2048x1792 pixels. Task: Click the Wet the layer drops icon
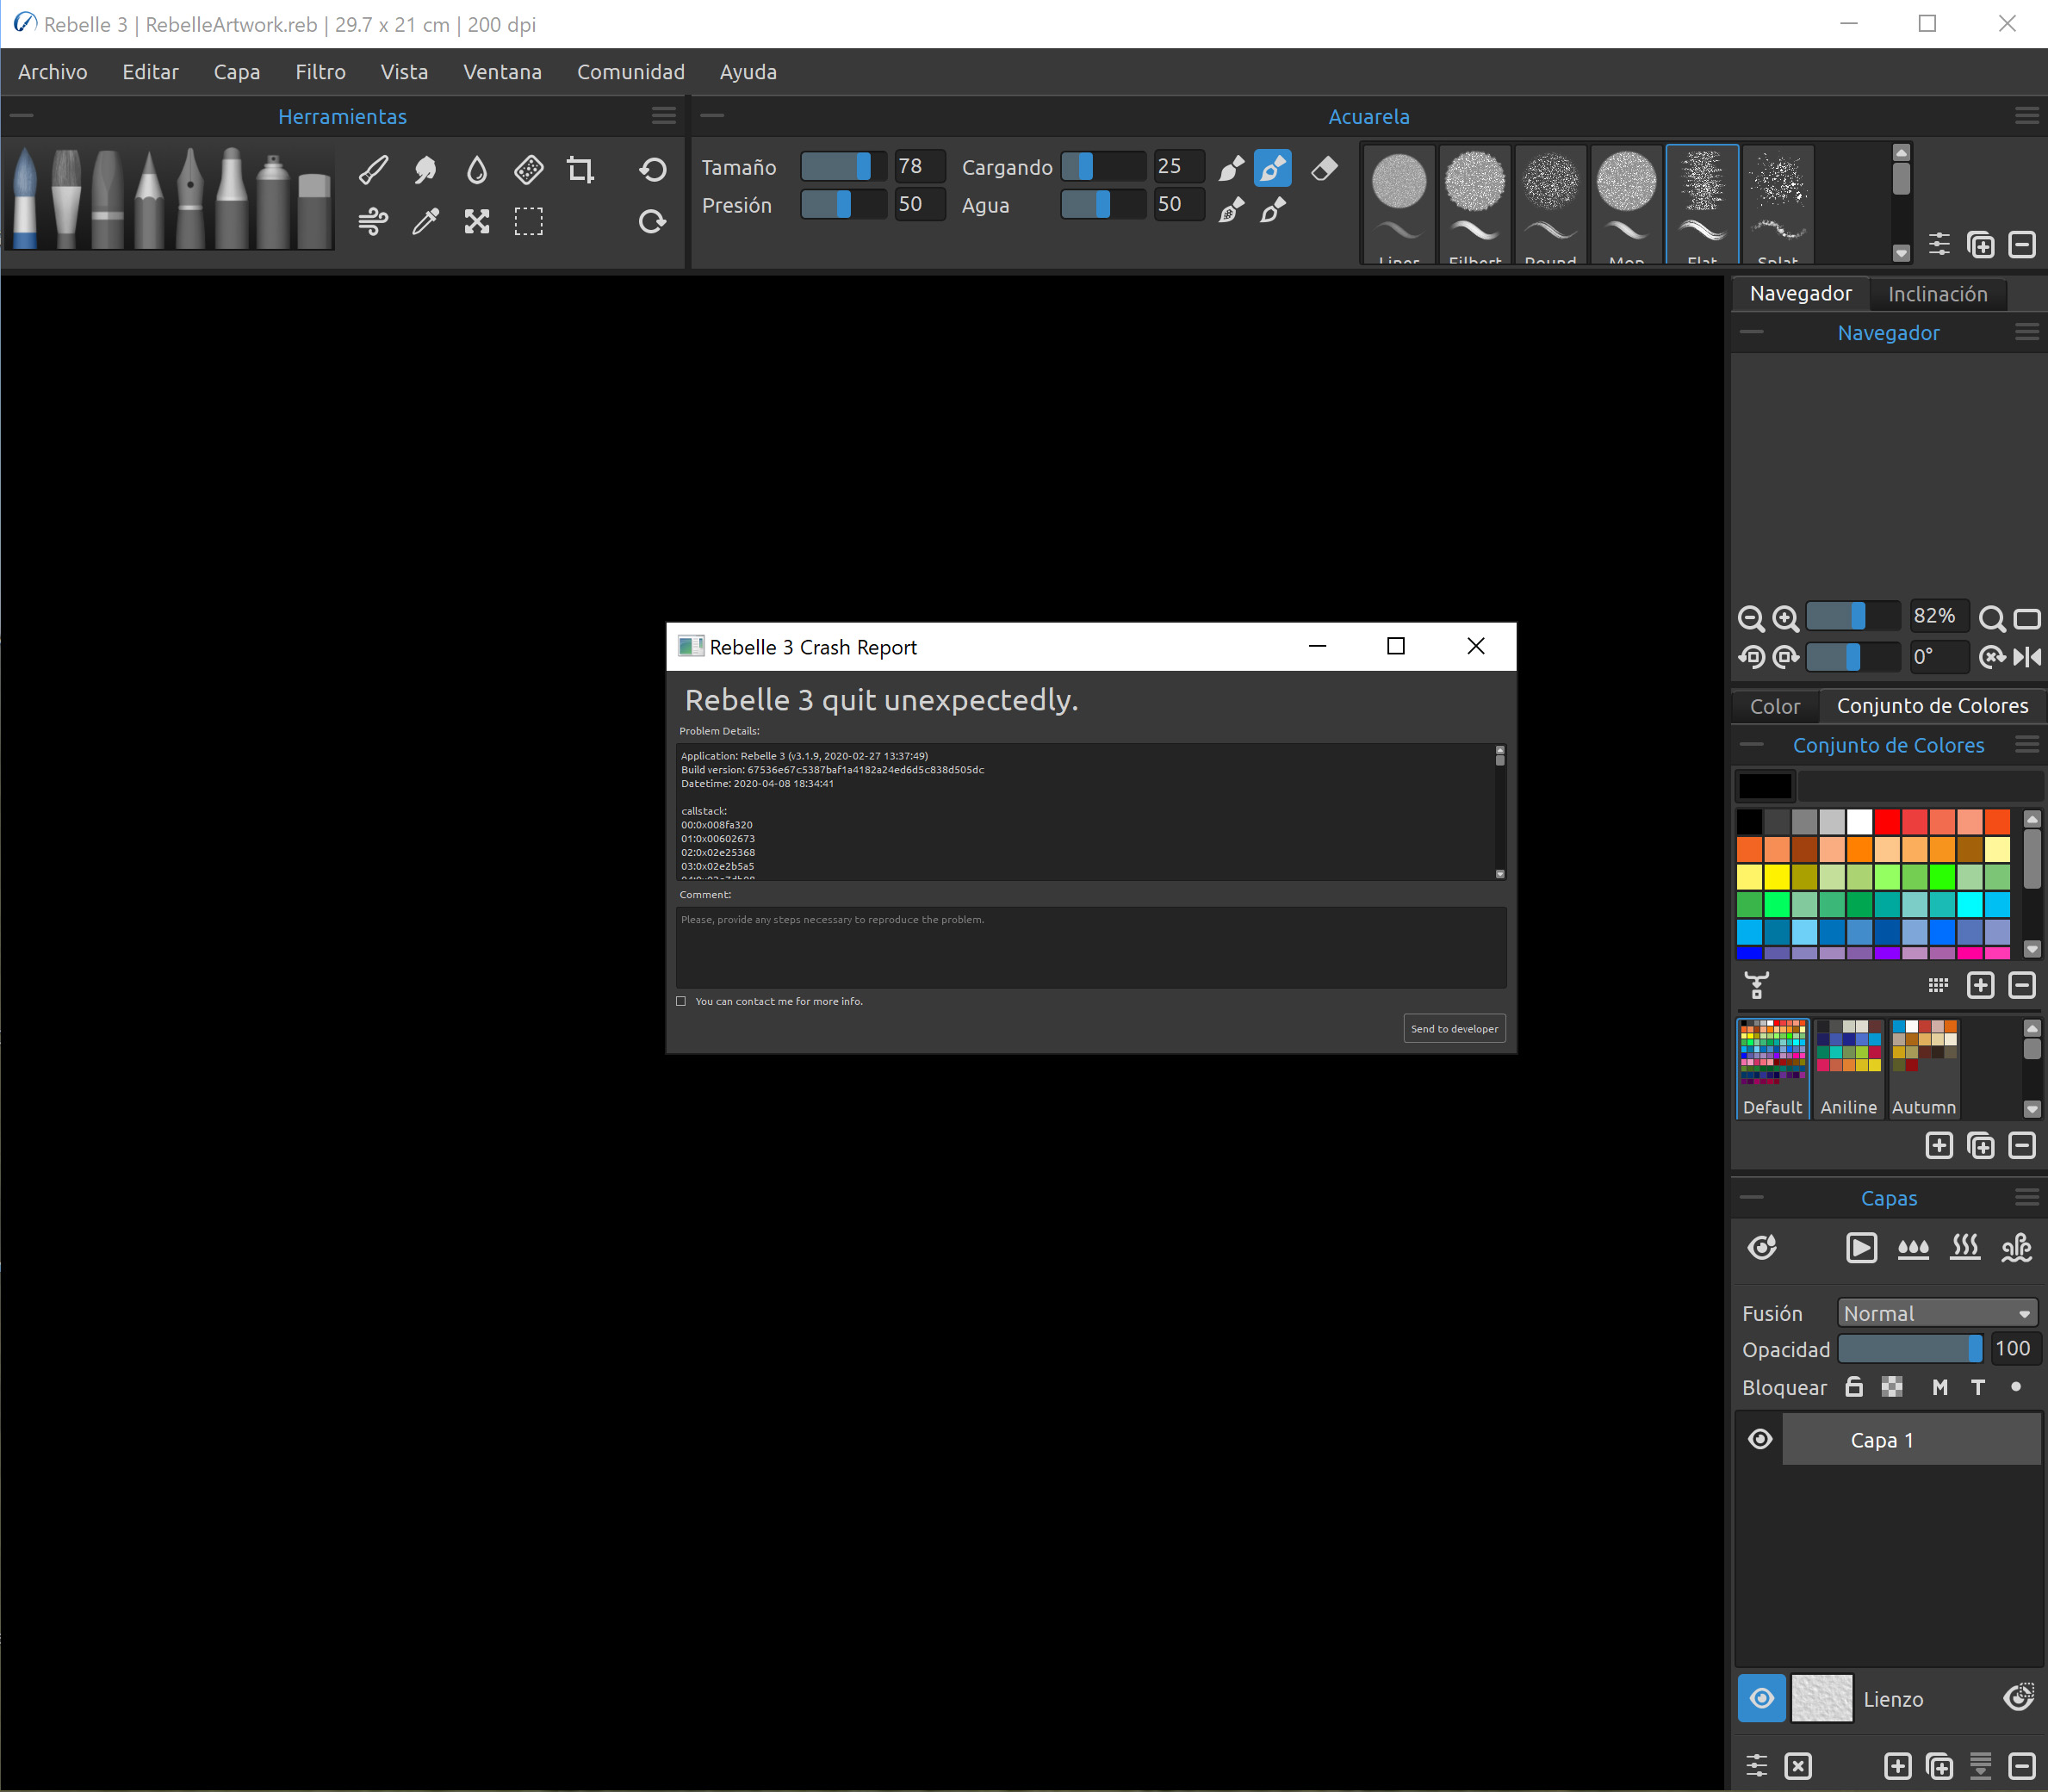pos(1913,1248)
